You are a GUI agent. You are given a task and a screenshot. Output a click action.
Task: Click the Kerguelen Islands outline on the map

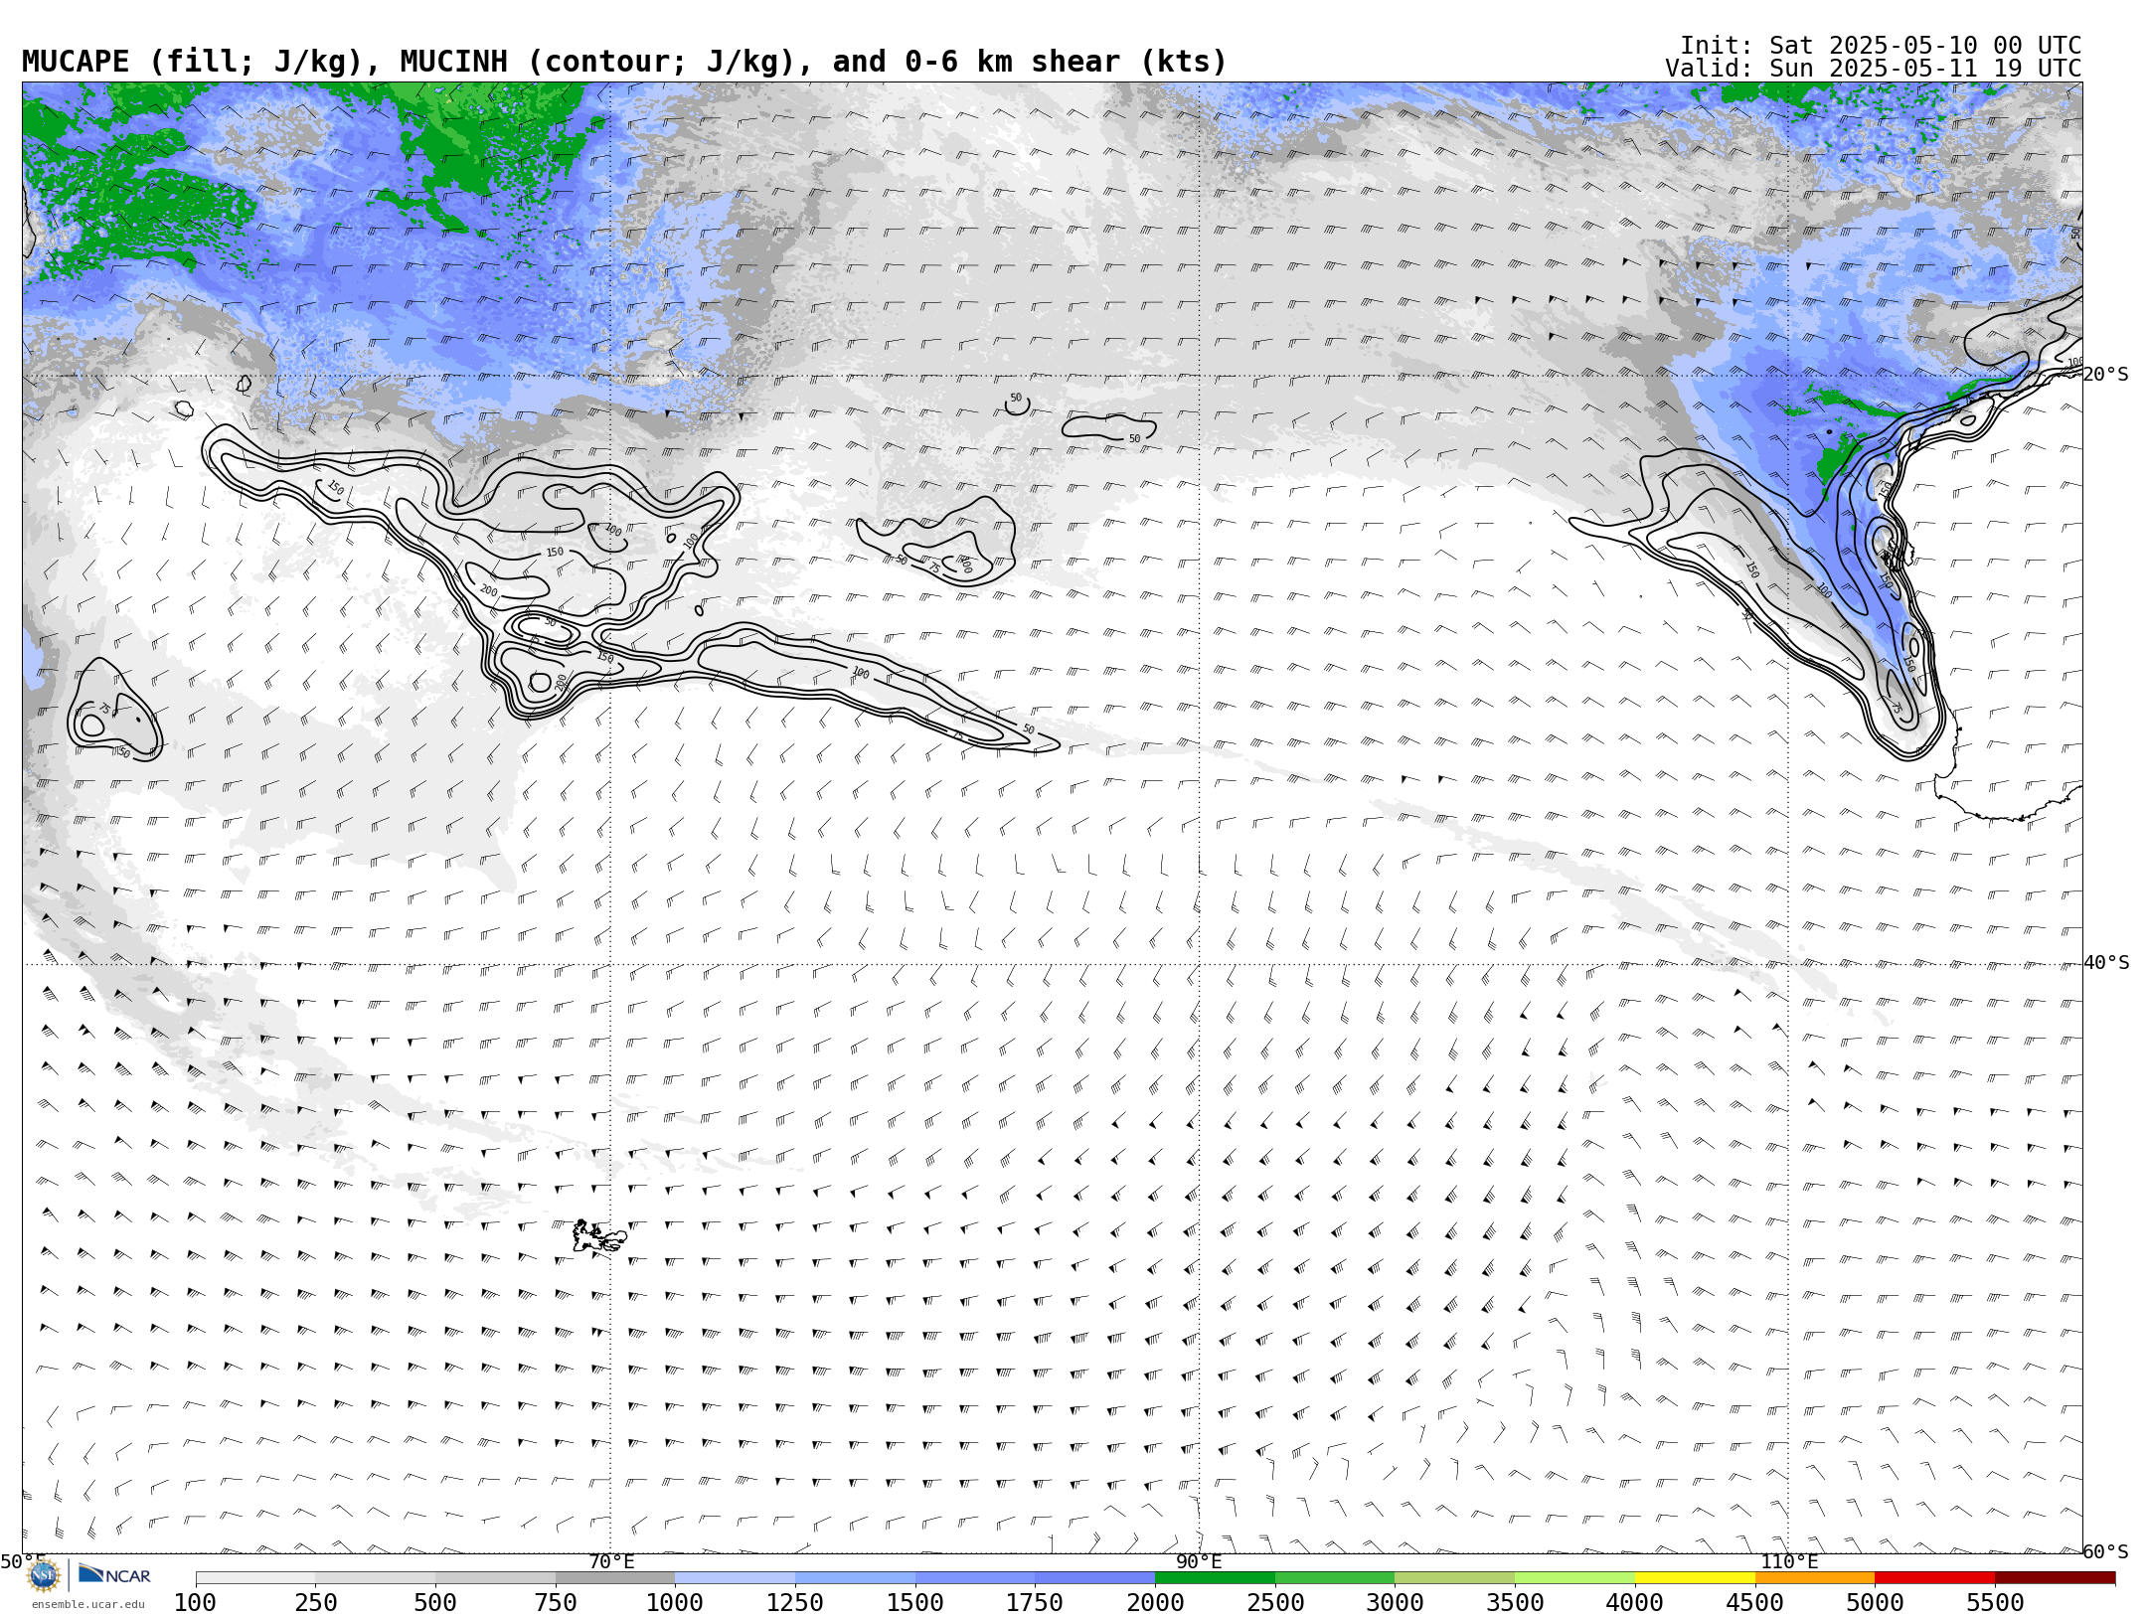[x=598, y=1236]
